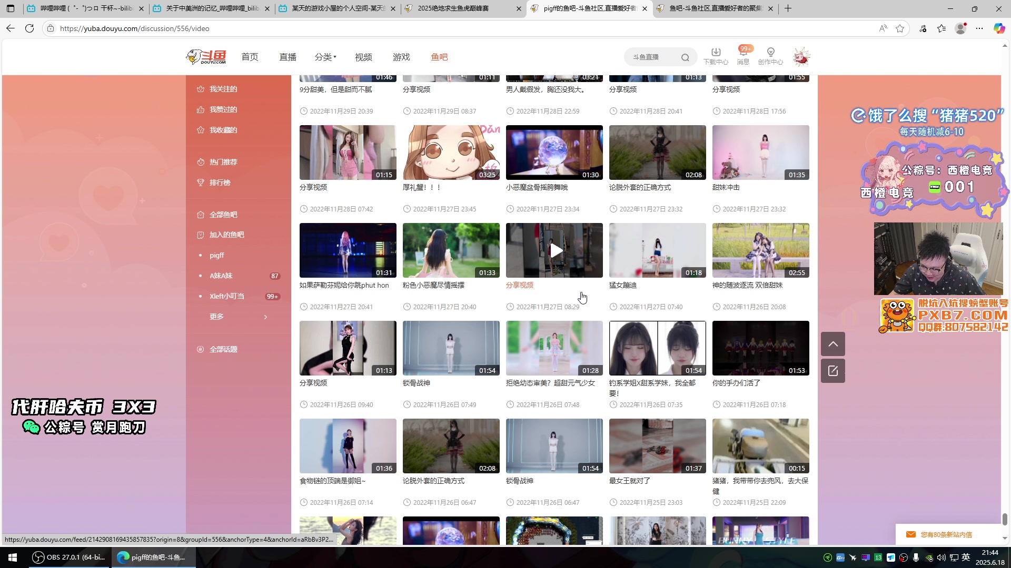The height and width of the screenshot is (568, 1011).
Task: Open 你的手办们活了 video thumbnail
Action: [761, 348]
